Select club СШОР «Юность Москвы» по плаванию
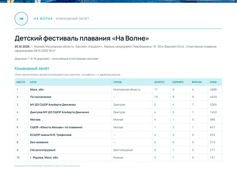The width and height of the screenshot is (237, 173). coord(56,127)
